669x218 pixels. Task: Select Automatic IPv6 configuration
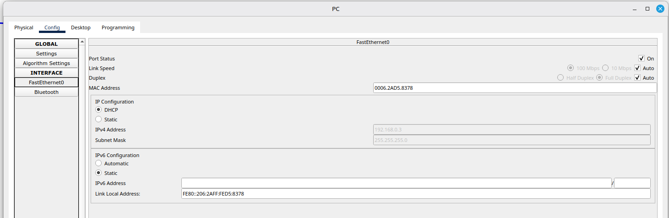point(98,163)
